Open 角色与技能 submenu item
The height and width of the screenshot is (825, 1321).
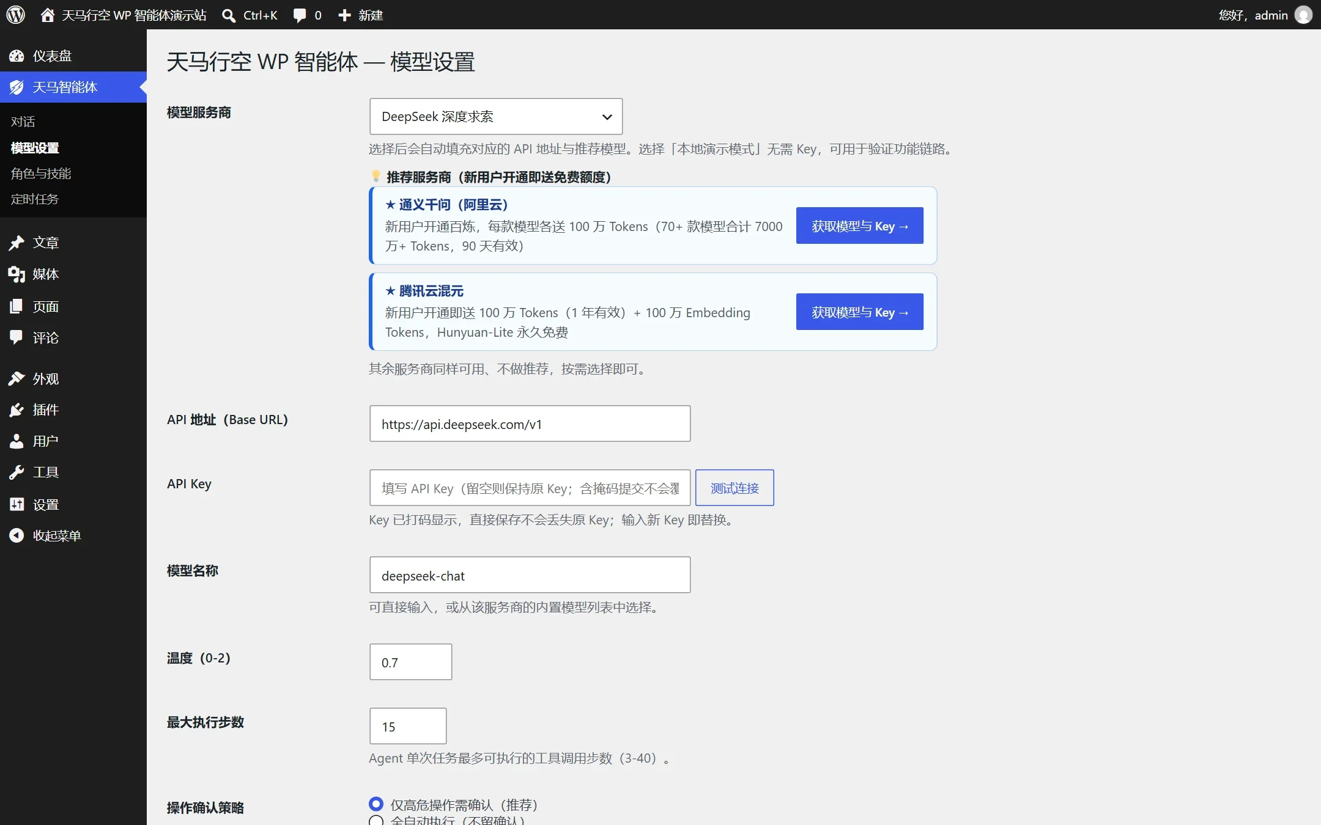pyautogui.click(x=41, y=174)
